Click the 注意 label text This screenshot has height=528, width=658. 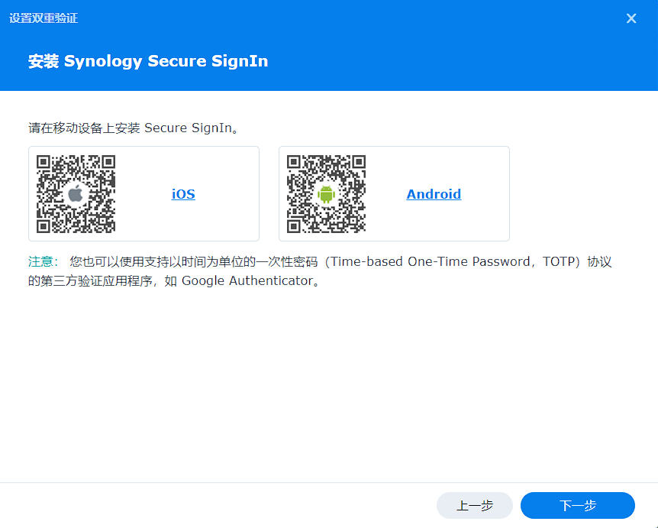pyautogui.click(x=43, y=261)
